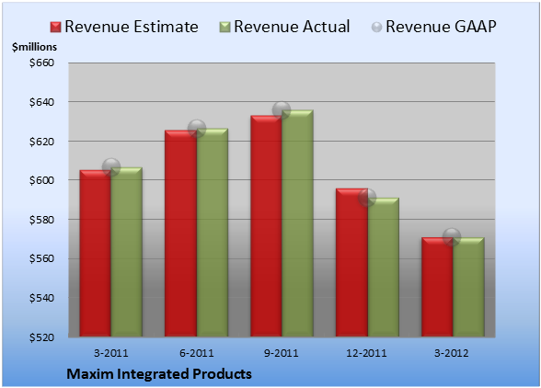
Task: Click the $660 axis value
Action: [x=41, y=63]
